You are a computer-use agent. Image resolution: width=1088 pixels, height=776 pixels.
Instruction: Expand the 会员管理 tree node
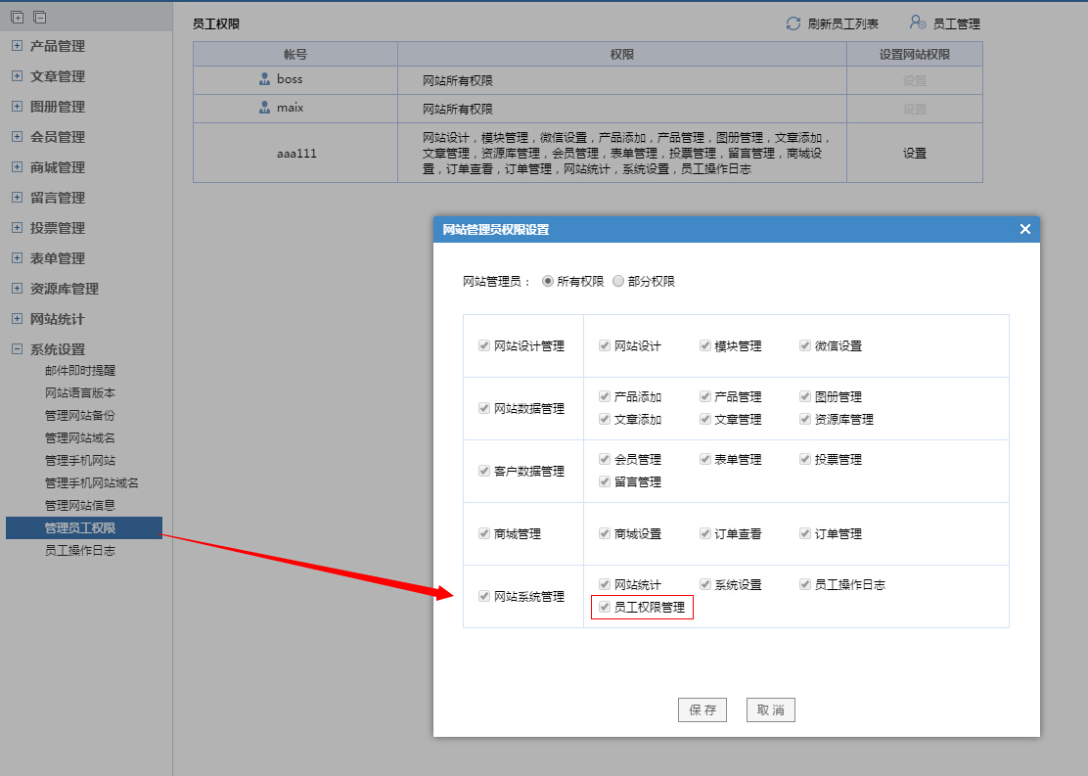pyautogui.click(x=17, y=137)
